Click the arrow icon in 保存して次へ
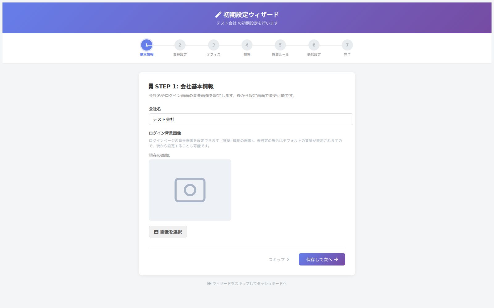This screenshot has height=308, width=494. (x=336, y=259)
